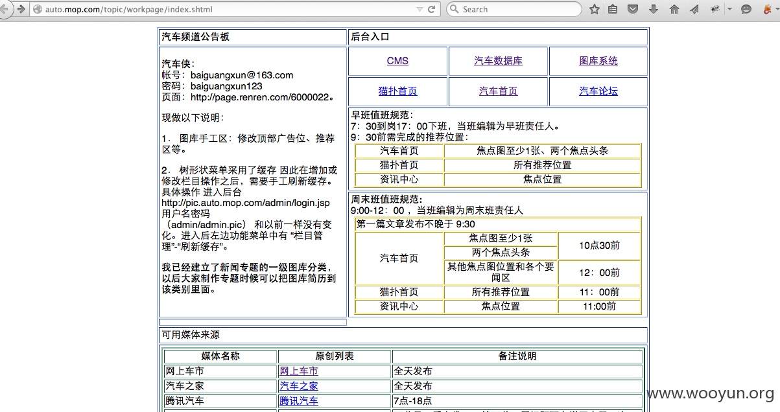Screen dimensions: 780x412
Task: Open the 图库系统 link
Action: [598, 61]
